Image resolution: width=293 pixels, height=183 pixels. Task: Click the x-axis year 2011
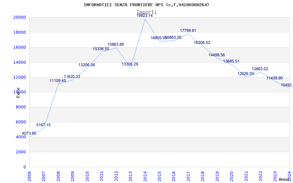click(101, 176)
